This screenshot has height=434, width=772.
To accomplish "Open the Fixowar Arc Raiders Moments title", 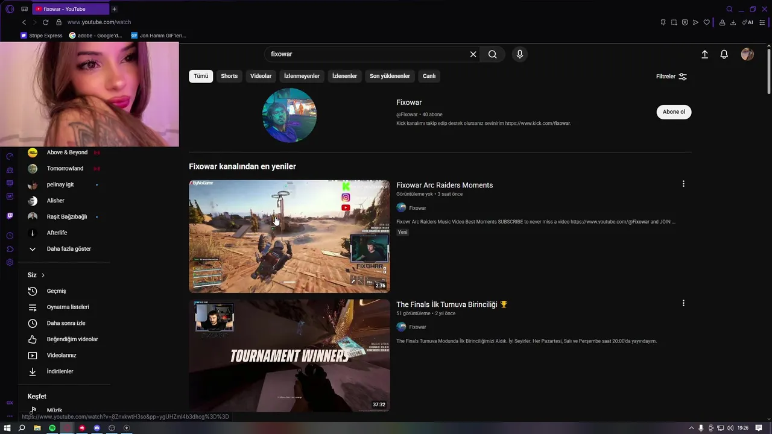I will pyautogui.click(x=445, y=185).
